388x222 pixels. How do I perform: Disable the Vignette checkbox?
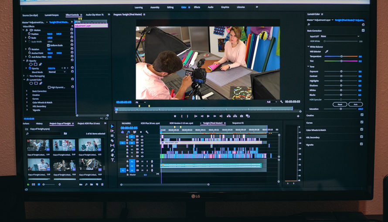tap(361, 144)
